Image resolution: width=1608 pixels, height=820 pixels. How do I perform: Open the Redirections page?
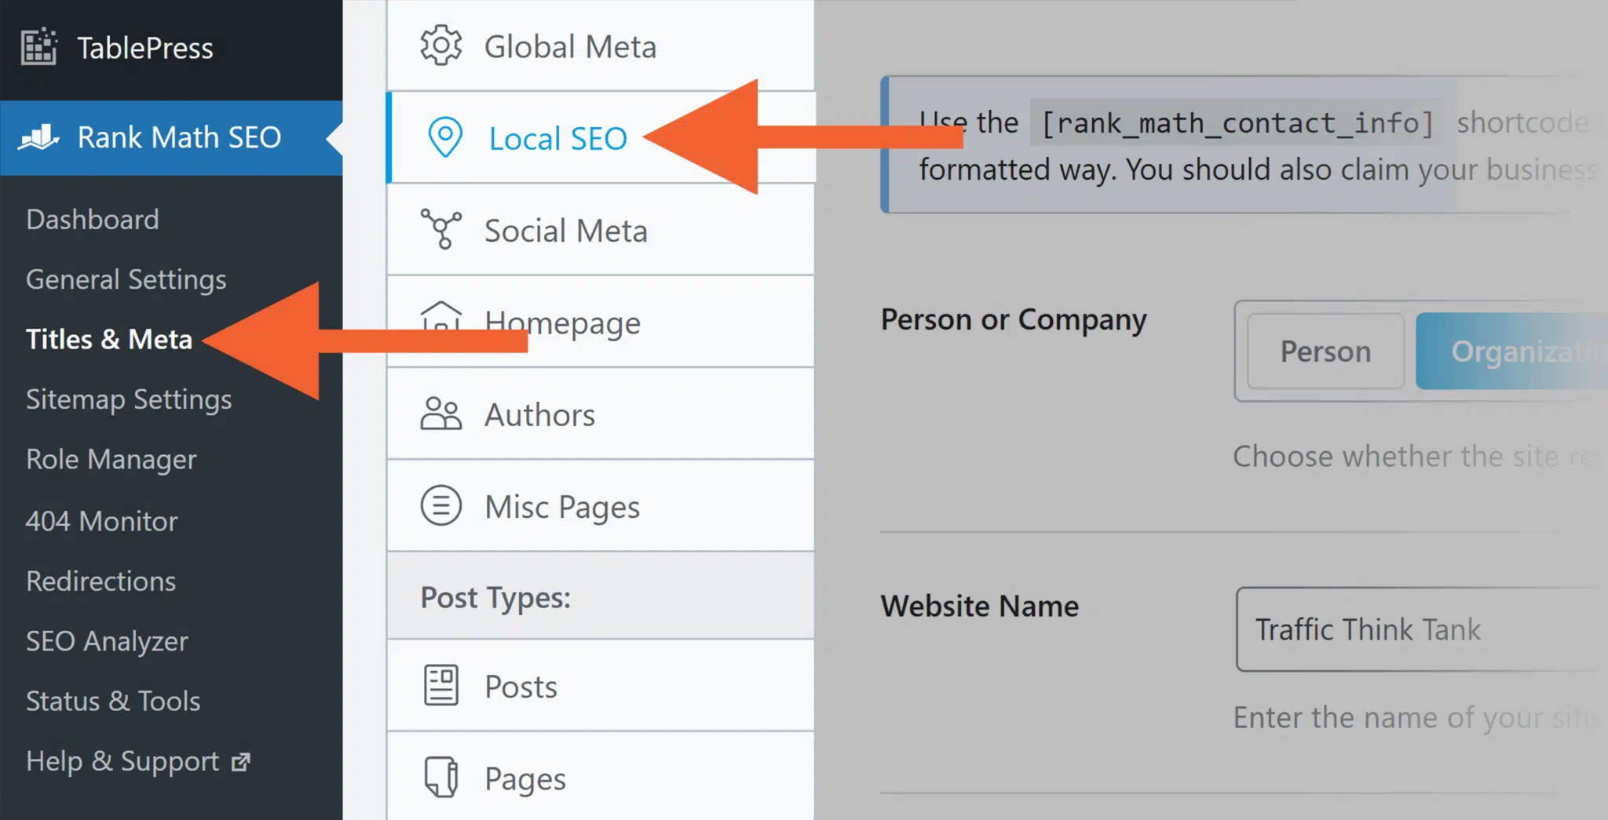click(x=100, y=581)
